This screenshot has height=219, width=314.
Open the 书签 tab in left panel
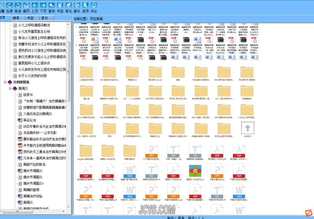click(30, 18)
